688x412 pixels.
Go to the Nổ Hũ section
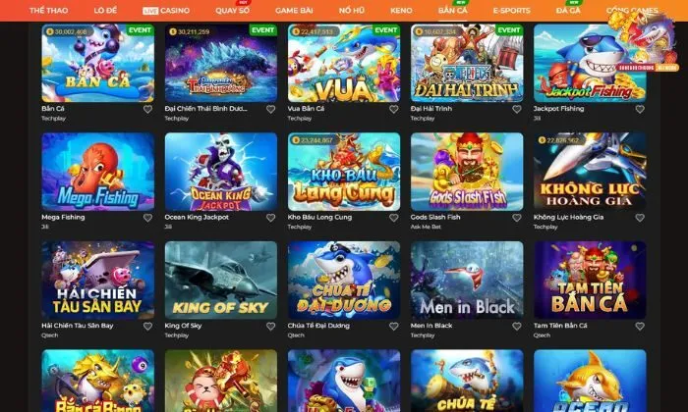coord(352,10)
